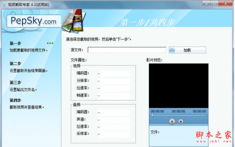Image resolution: width=235 pixels, height=147 pixels.
Task: Click the 影片预览 label
Action: click(154, 60)
